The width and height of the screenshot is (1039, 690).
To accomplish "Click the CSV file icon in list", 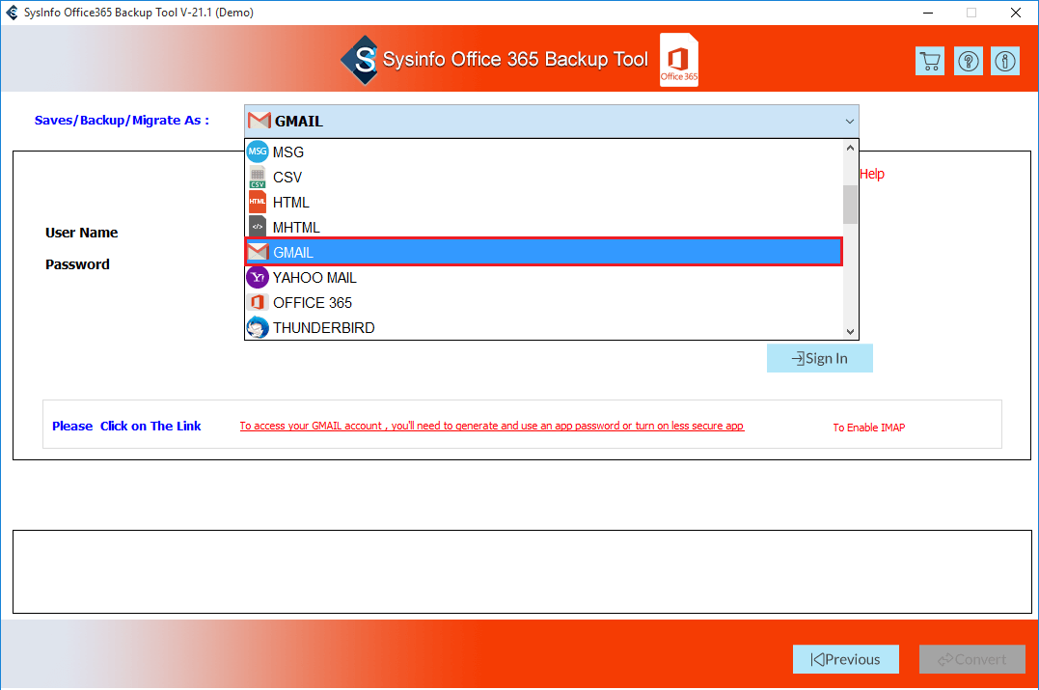I will 258,177.
